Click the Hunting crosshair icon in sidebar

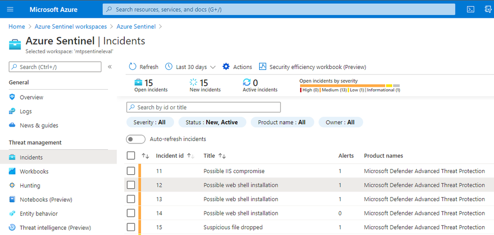click(12, 185)
